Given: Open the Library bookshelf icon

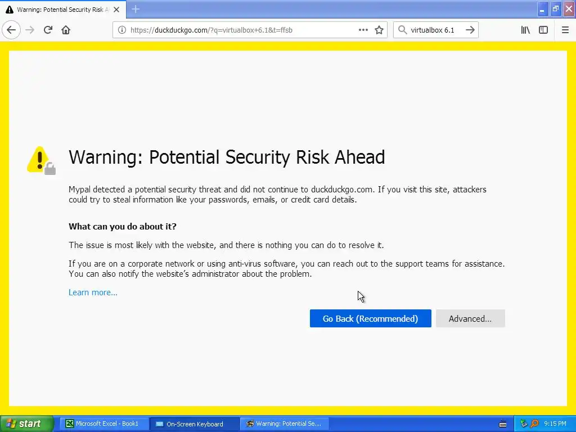Looking at the screenshot, I should (x=525, y=30).
